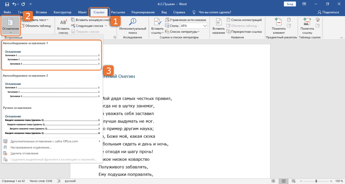345x184 pixels.
Task: Open the Файл tab
Action: coord(7,12)
